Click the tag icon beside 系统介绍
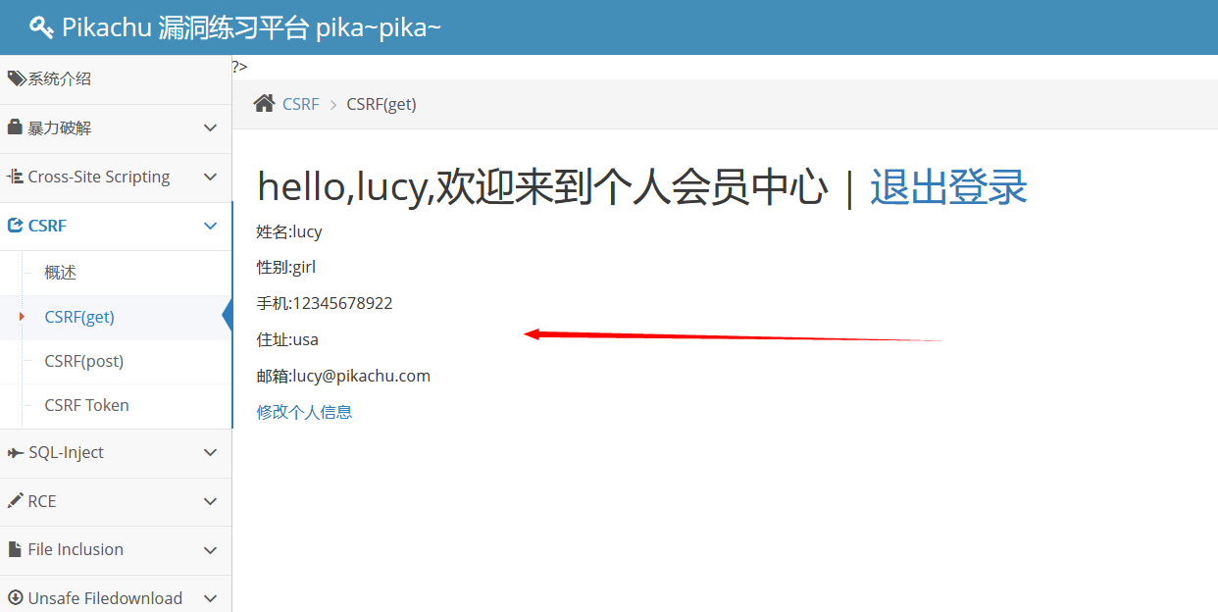Screen dimensions: 1218x612 (x=16, y=78)
